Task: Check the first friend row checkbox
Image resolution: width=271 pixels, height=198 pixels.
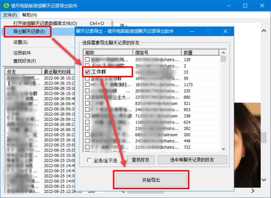Action: (87, 59)
